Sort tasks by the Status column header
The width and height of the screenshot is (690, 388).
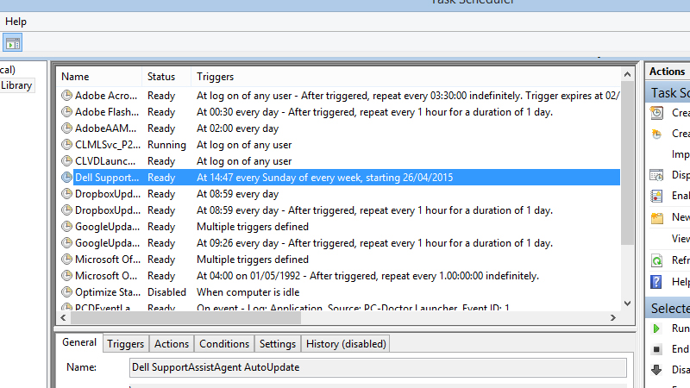[166, 77]
